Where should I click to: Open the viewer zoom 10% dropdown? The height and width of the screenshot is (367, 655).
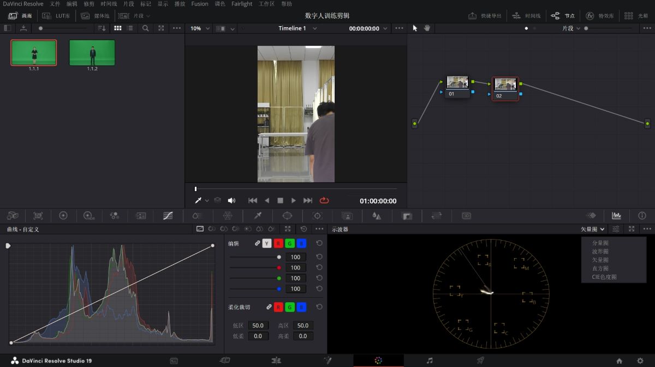pos(199,28)
